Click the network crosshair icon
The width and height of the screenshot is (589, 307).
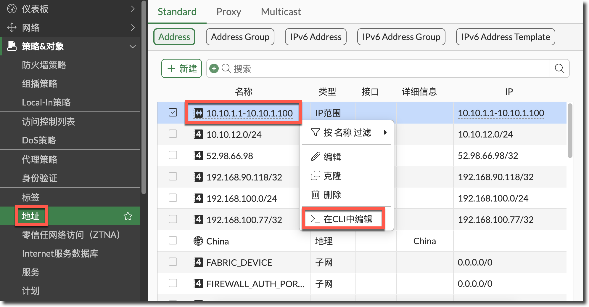tap(12, 28)
